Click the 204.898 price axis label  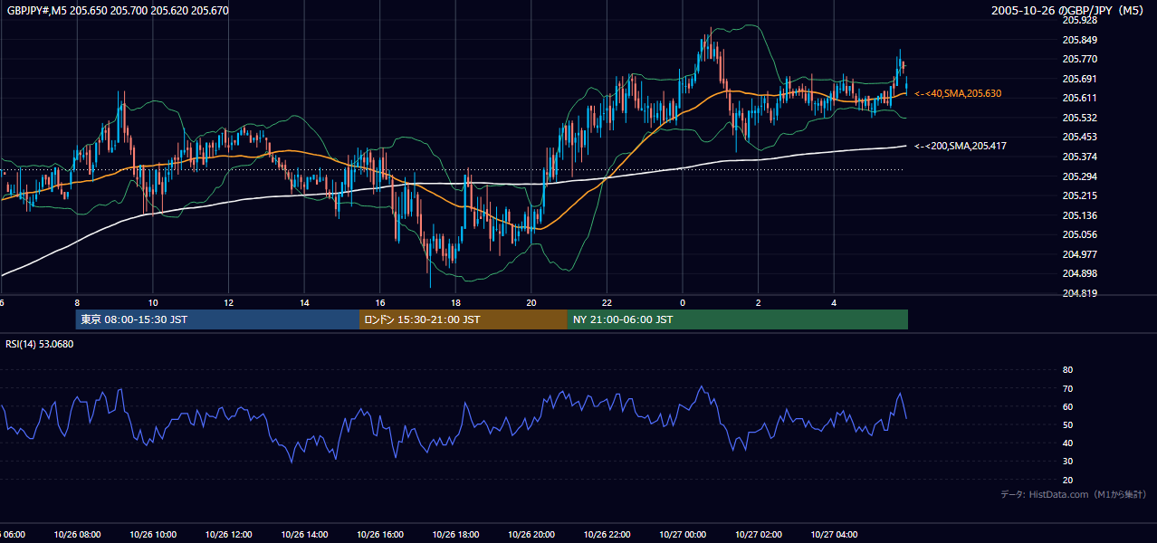click(x=1079, y=273)
